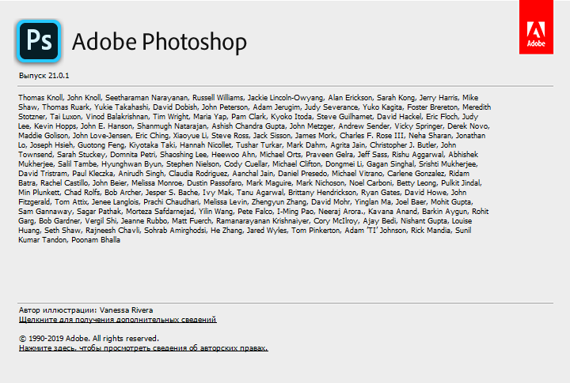Click the name Christopher J. Butler

click(x=403, y=145)
